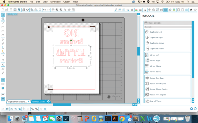This screenshot has height=123, width=198.
Task: Open the Rotate panel icon
Action: pyautogui.click(x=153, y=10)
